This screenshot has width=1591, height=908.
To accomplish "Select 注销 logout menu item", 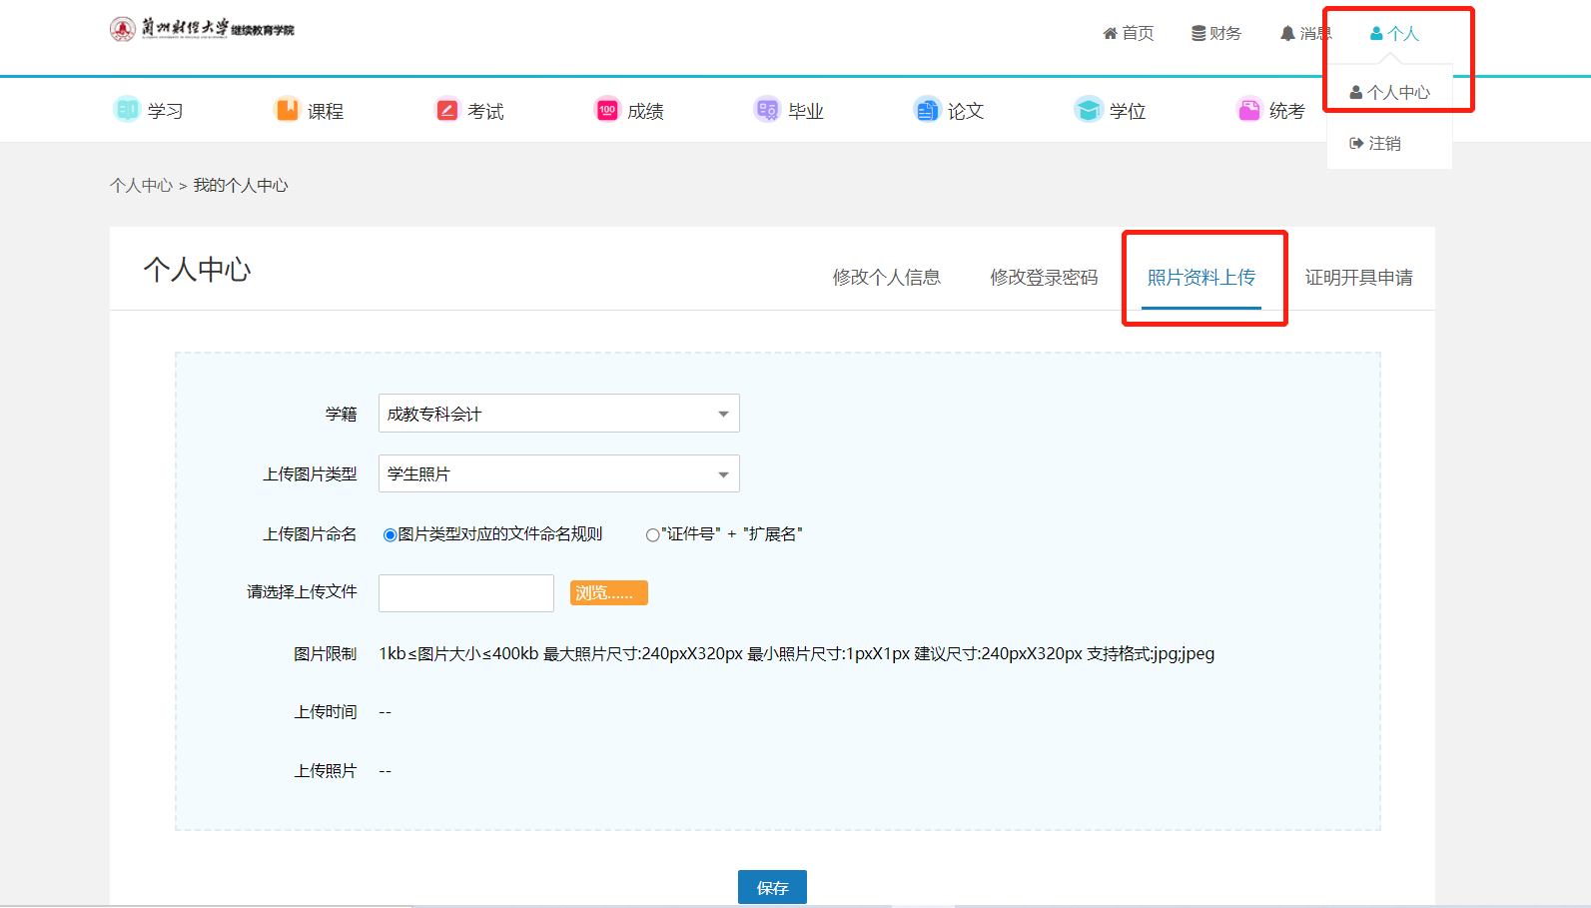I will tap(1375, 144).
